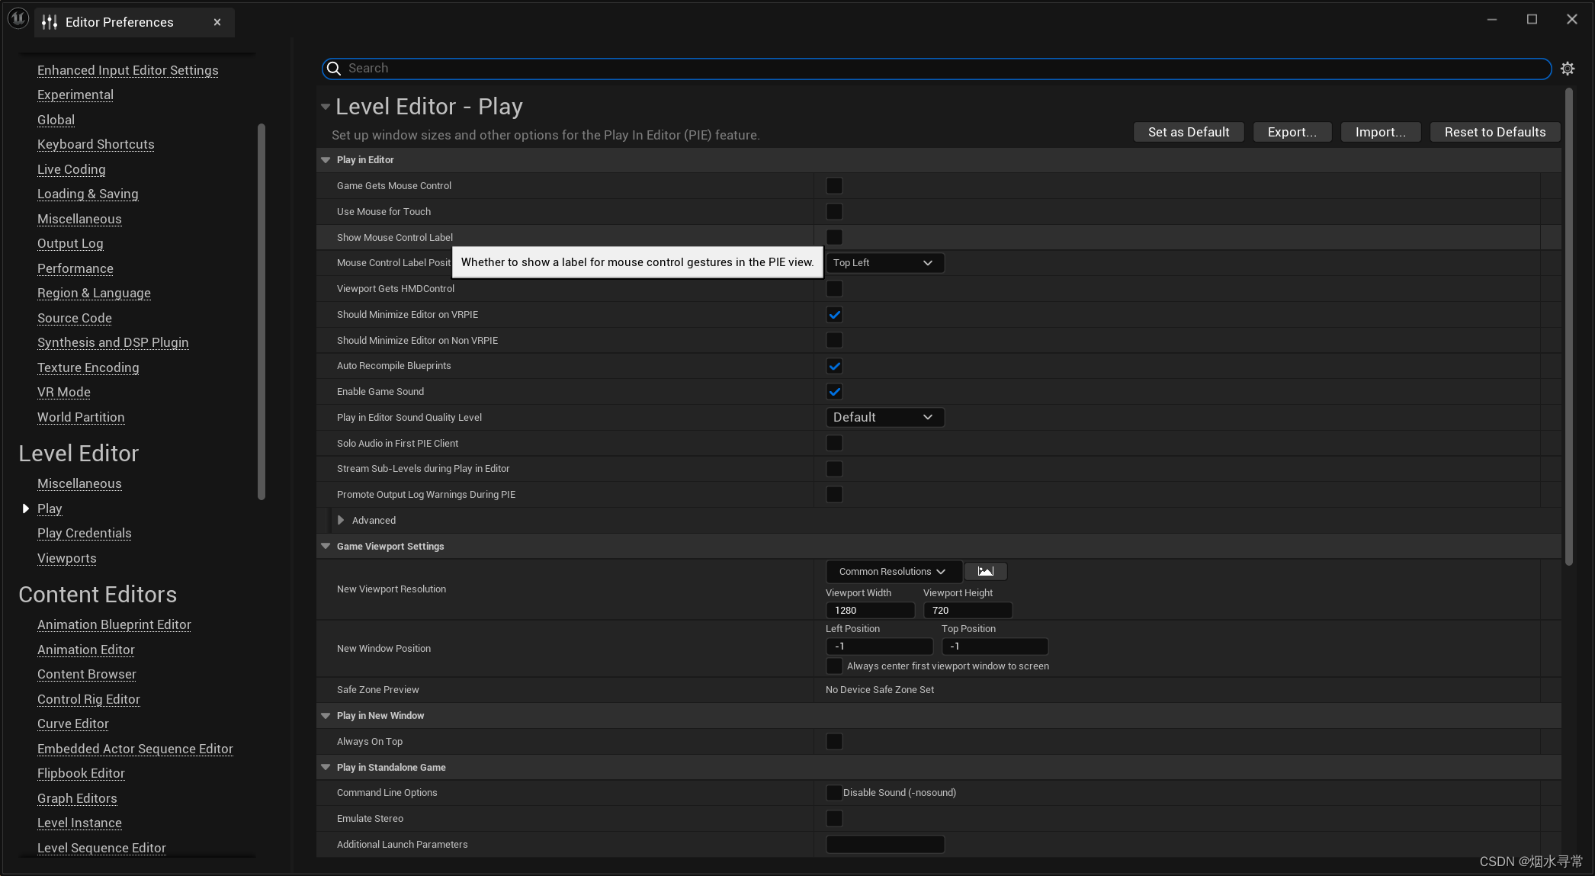Disable Enable Game Sound
Viewport: 1595px width, 876px height.
834,392
